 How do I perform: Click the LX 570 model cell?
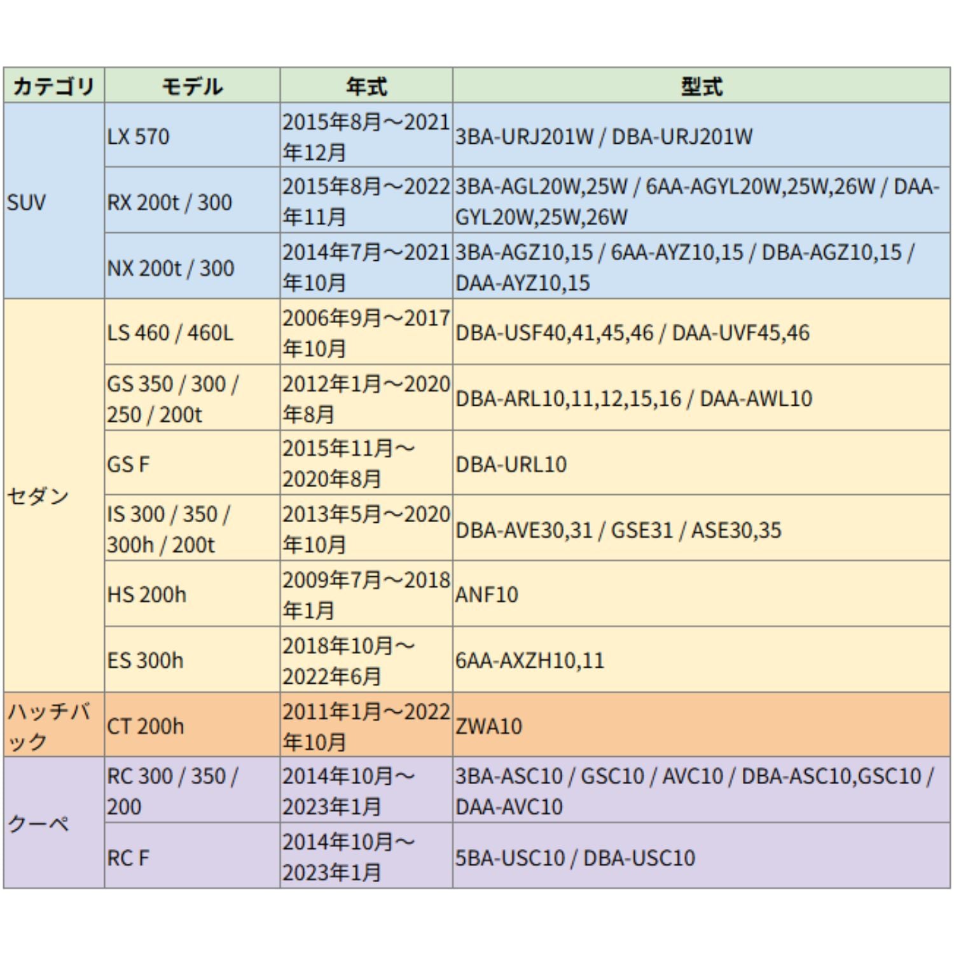pos(192,135)
